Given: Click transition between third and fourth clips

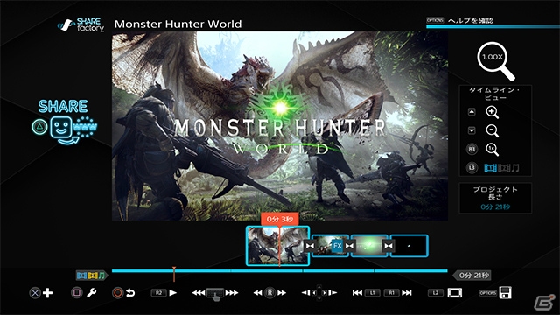Looking at the screenshot, I should tap(388, 246).
